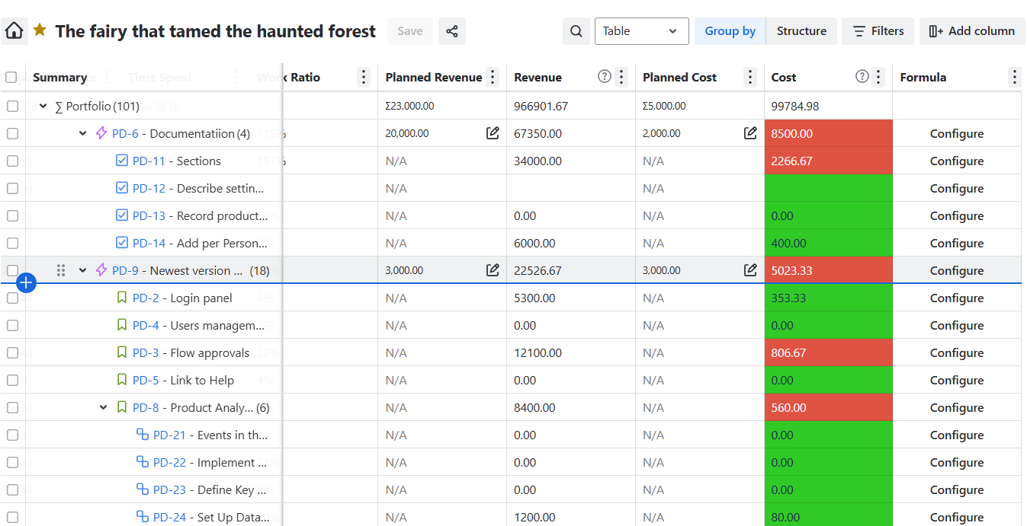Open Planned Cost column options menu

coord(750,77)
